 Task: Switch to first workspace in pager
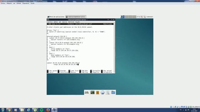(x=122, y=16)
